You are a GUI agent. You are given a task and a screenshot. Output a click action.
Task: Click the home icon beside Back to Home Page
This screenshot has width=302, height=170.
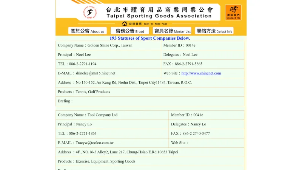pos(125,23)
